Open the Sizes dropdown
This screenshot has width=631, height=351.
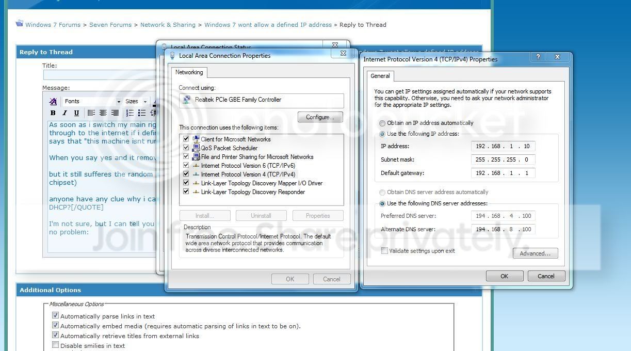tap(136, 102)
